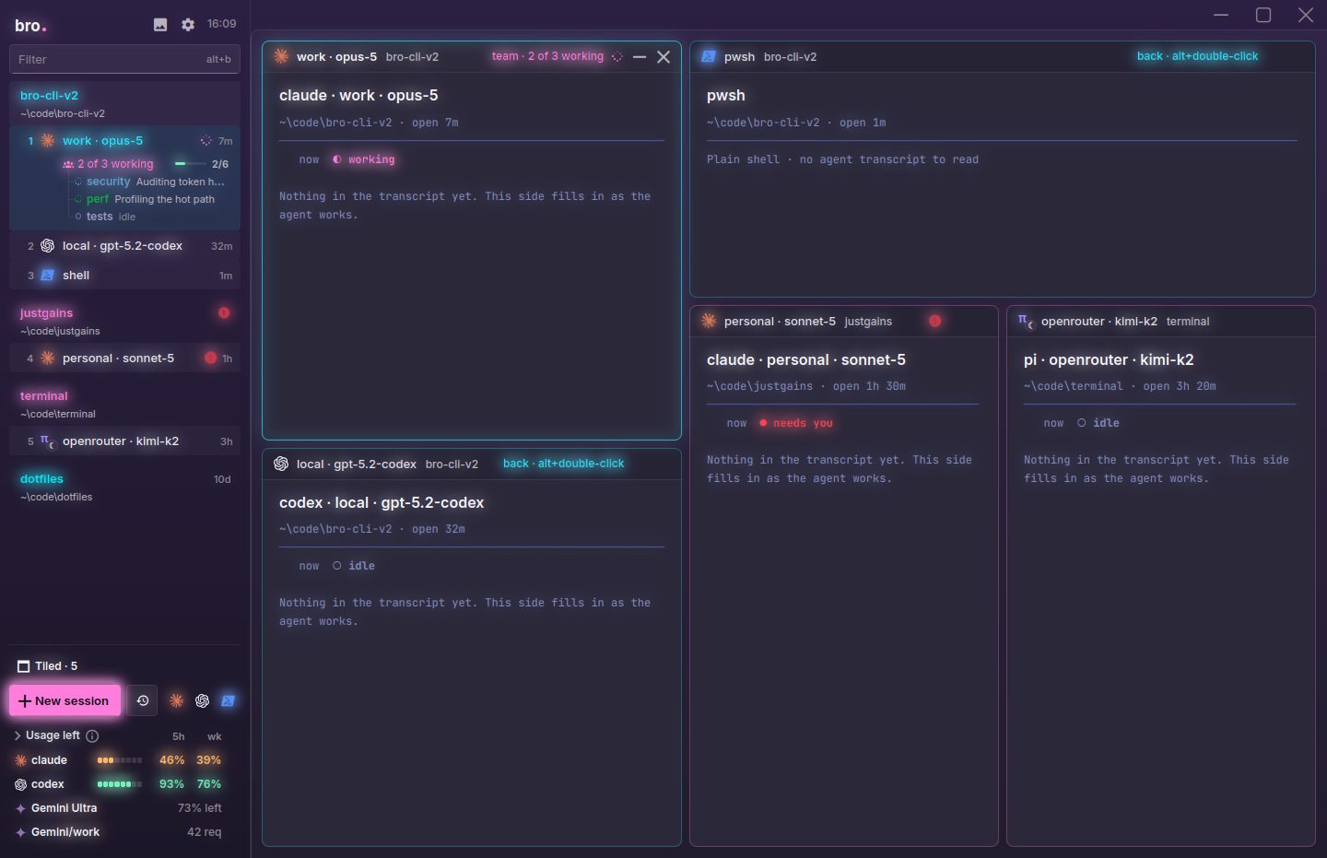Toggle the Tiled · 5 layout mode
Viewport: 1327px width, 858px height.
pyautogui.click(x=47, y=666)
